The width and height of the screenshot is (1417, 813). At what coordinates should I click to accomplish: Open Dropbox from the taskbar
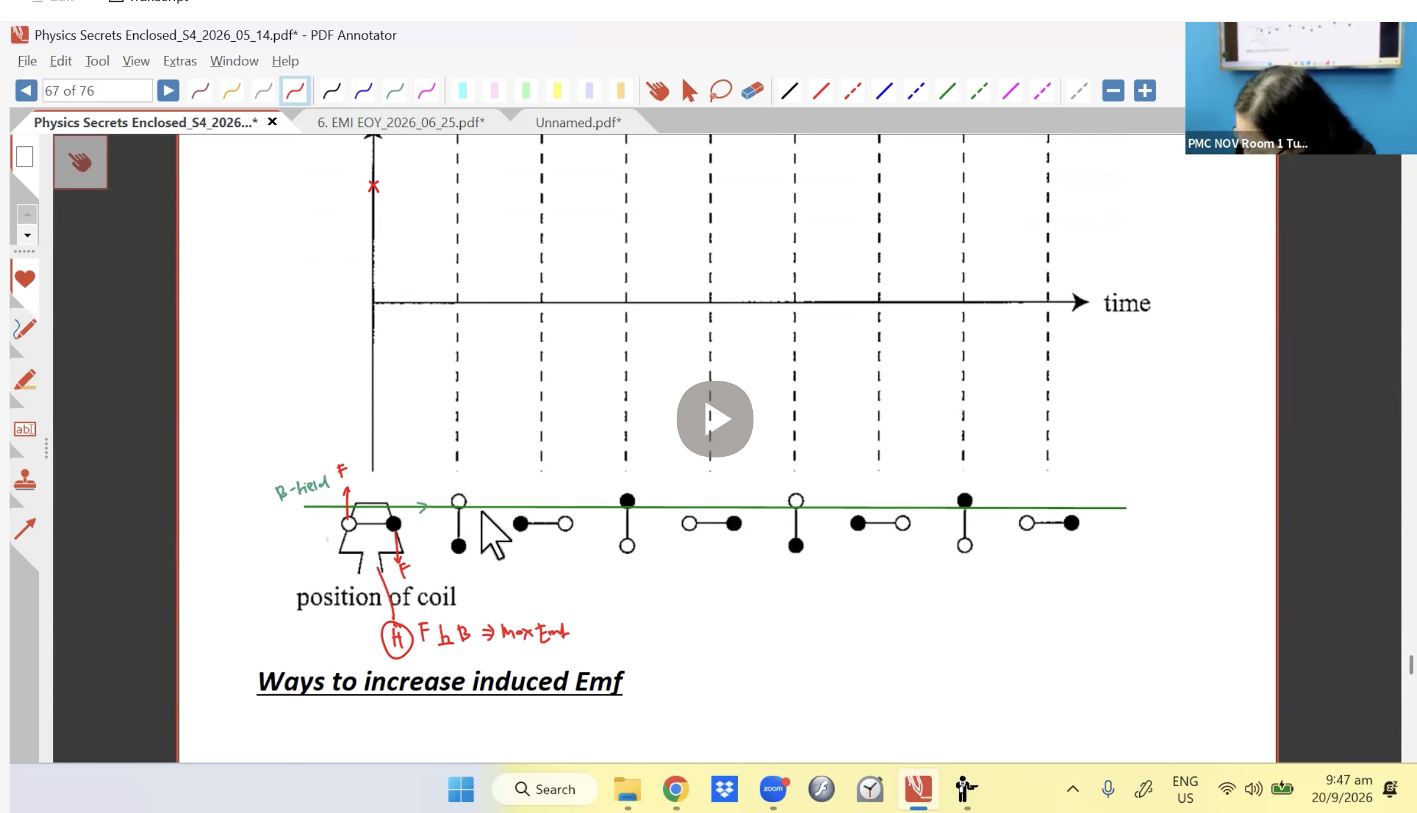click(x=724, y=789)
